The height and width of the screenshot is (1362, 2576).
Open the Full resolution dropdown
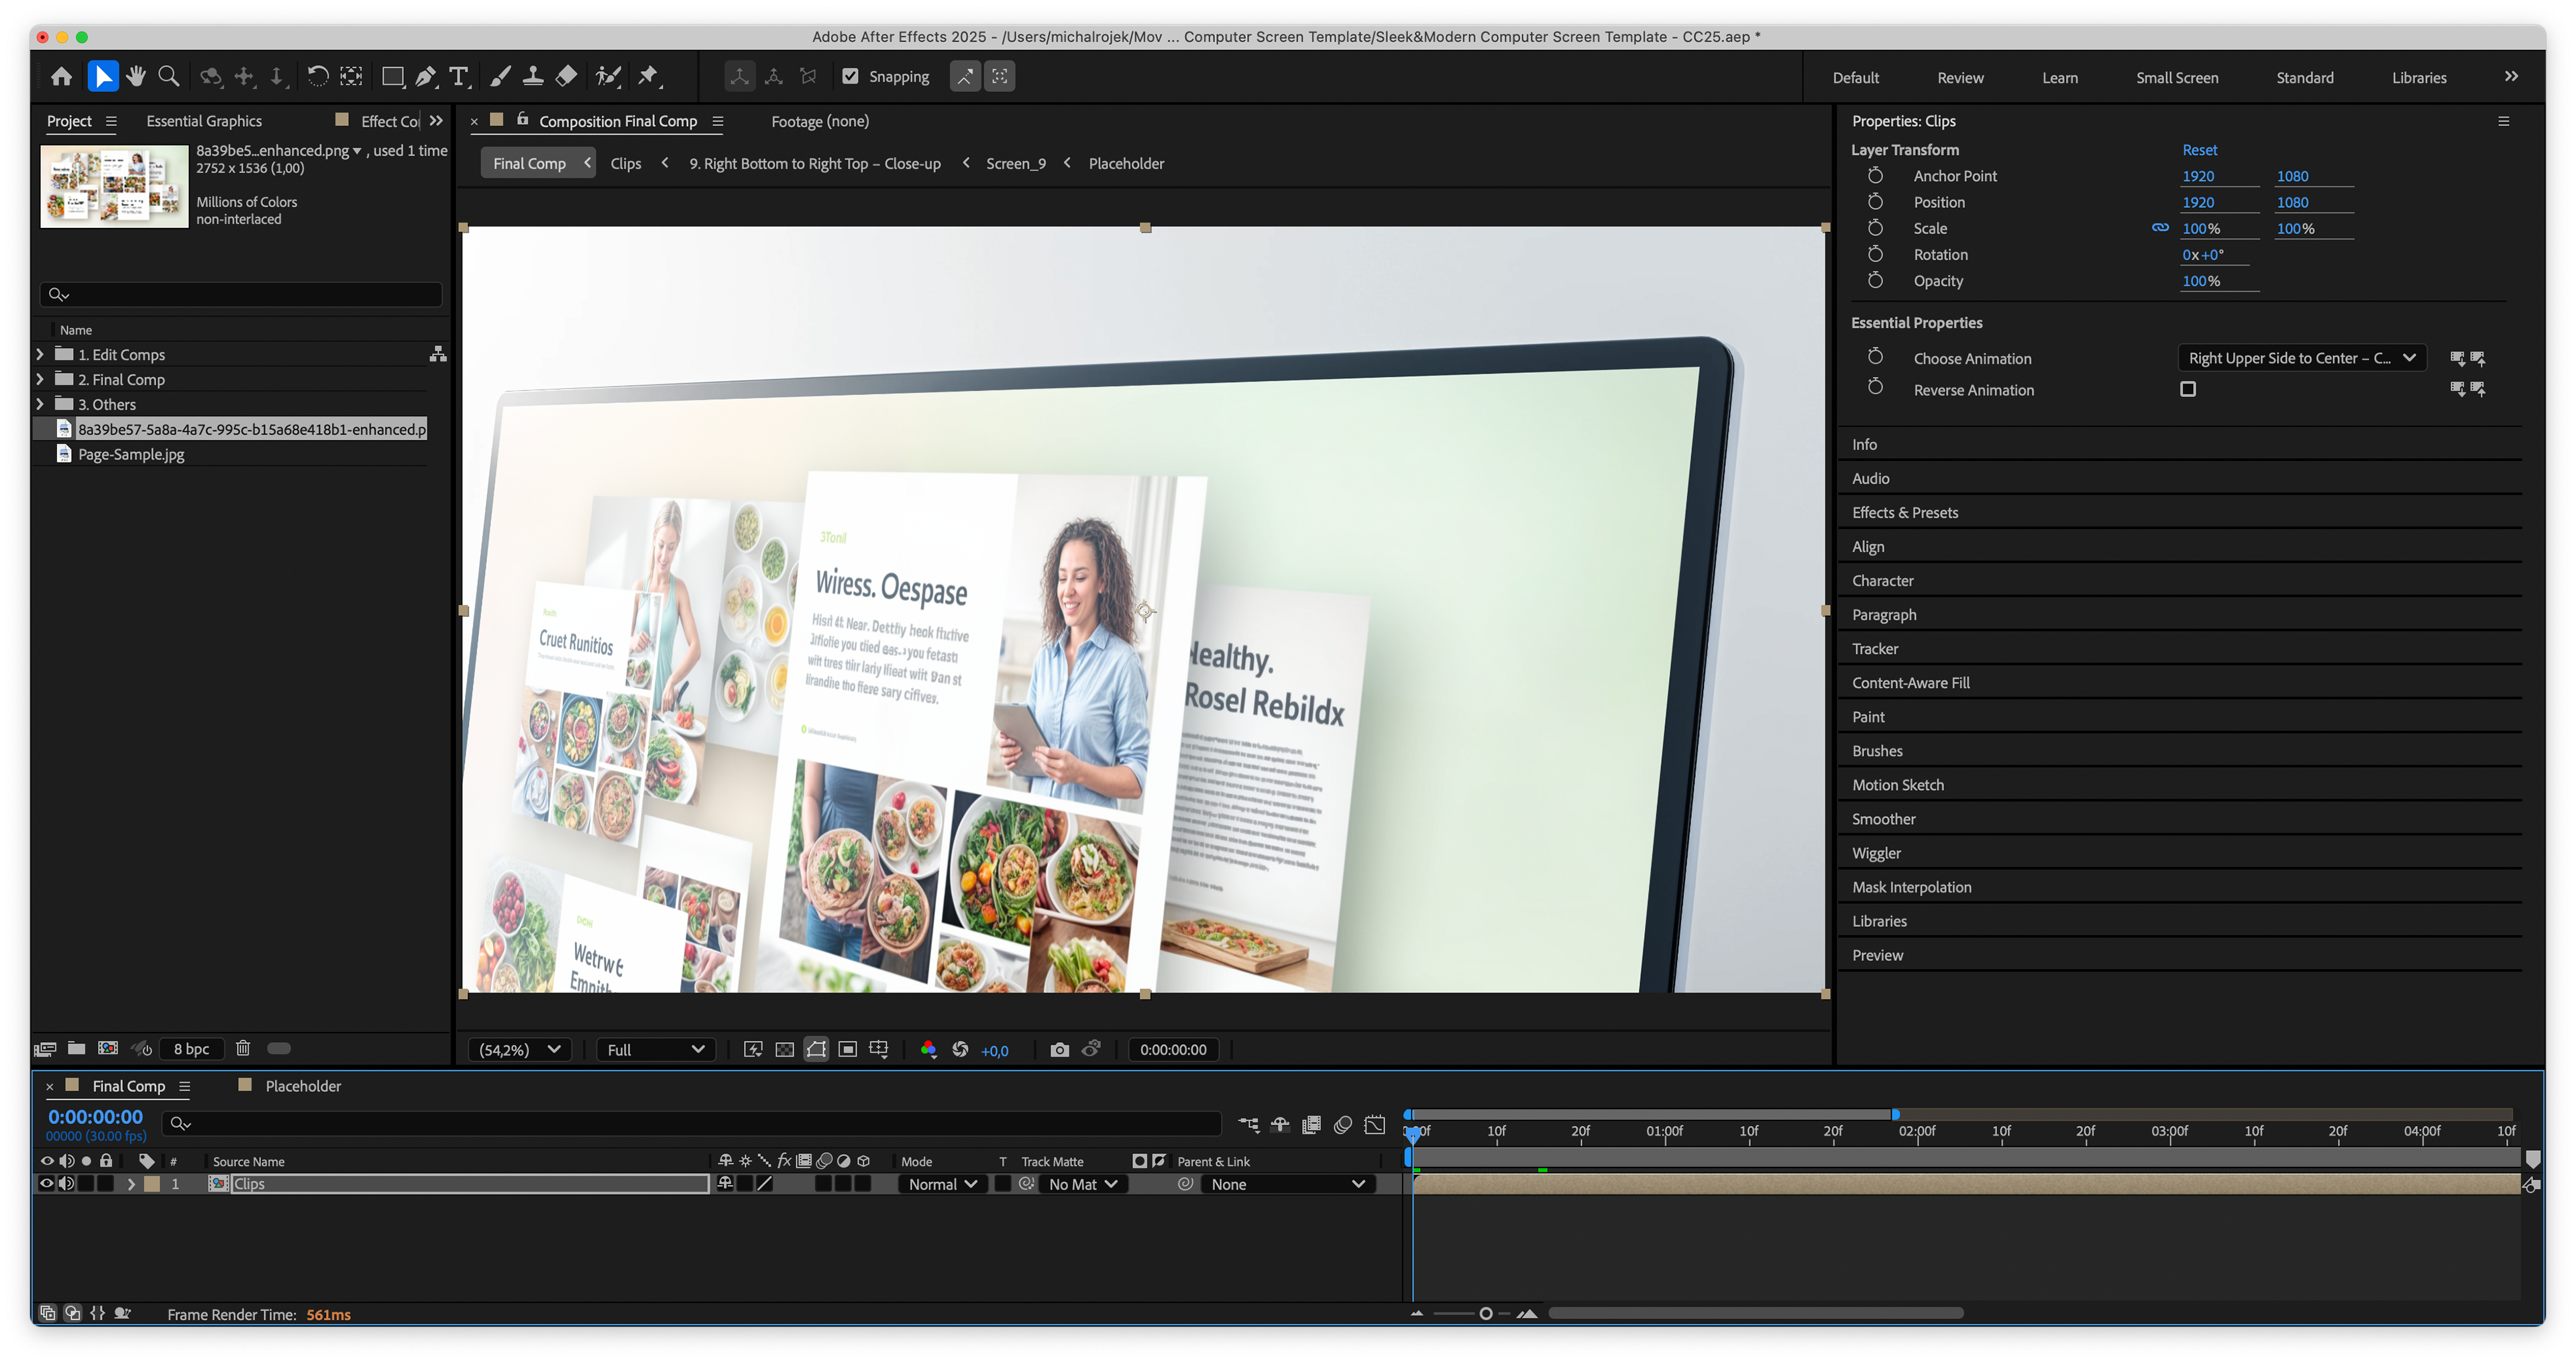click(x=655, y=1049)
